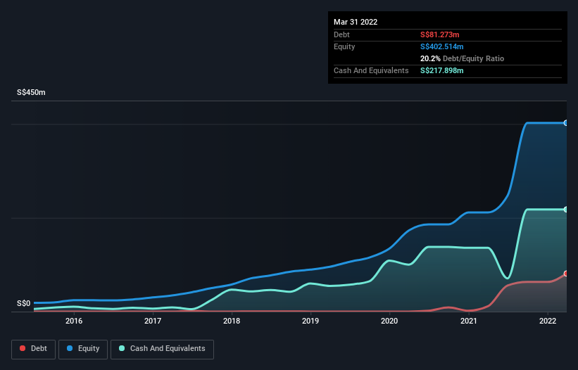This screenshot has height=370, width=578.
Task: Click the 20.2% Debt/Equity Ratio text
Action: pyautogui.click(x=463, y=58)
